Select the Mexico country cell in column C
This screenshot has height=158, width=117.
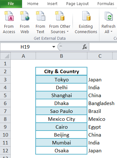[x=100, y=119]
